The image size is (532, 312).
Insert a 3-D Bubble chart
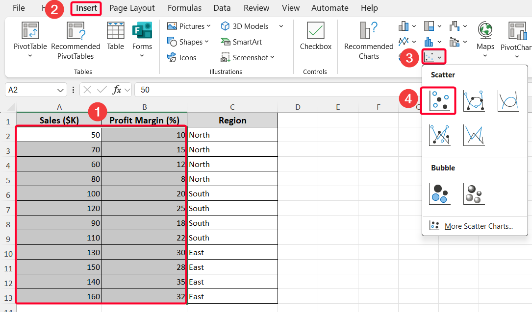tap(474, 194)
